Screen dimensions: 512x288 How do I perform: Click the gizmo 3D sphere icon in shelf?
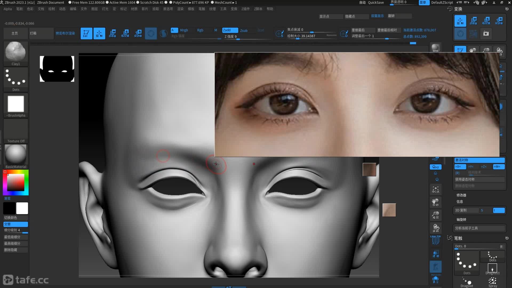151,33
